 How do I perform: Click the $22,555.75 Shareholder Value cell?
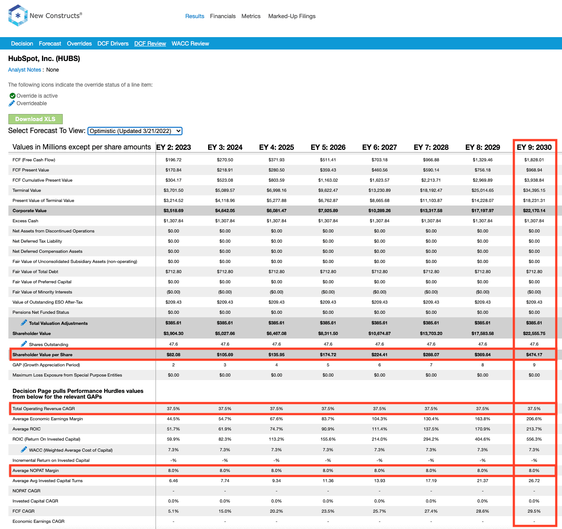(534, 334)
